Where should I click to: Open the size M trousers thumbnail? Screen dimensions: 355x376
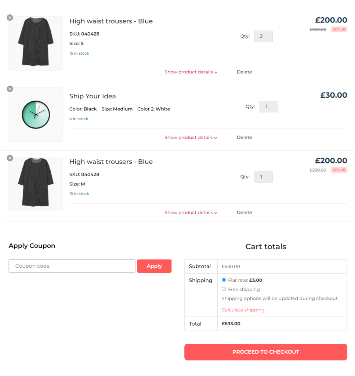[x=36, y=184]
